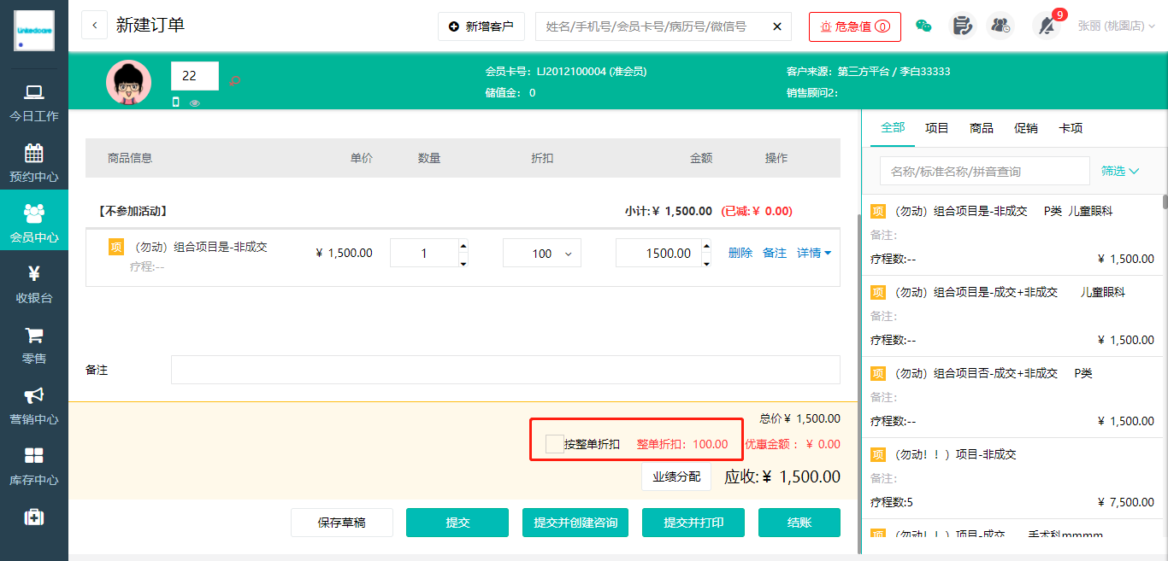1168x561 pixels.
Task: Click the orange 项 tag in order line
Action: (116, 247)
